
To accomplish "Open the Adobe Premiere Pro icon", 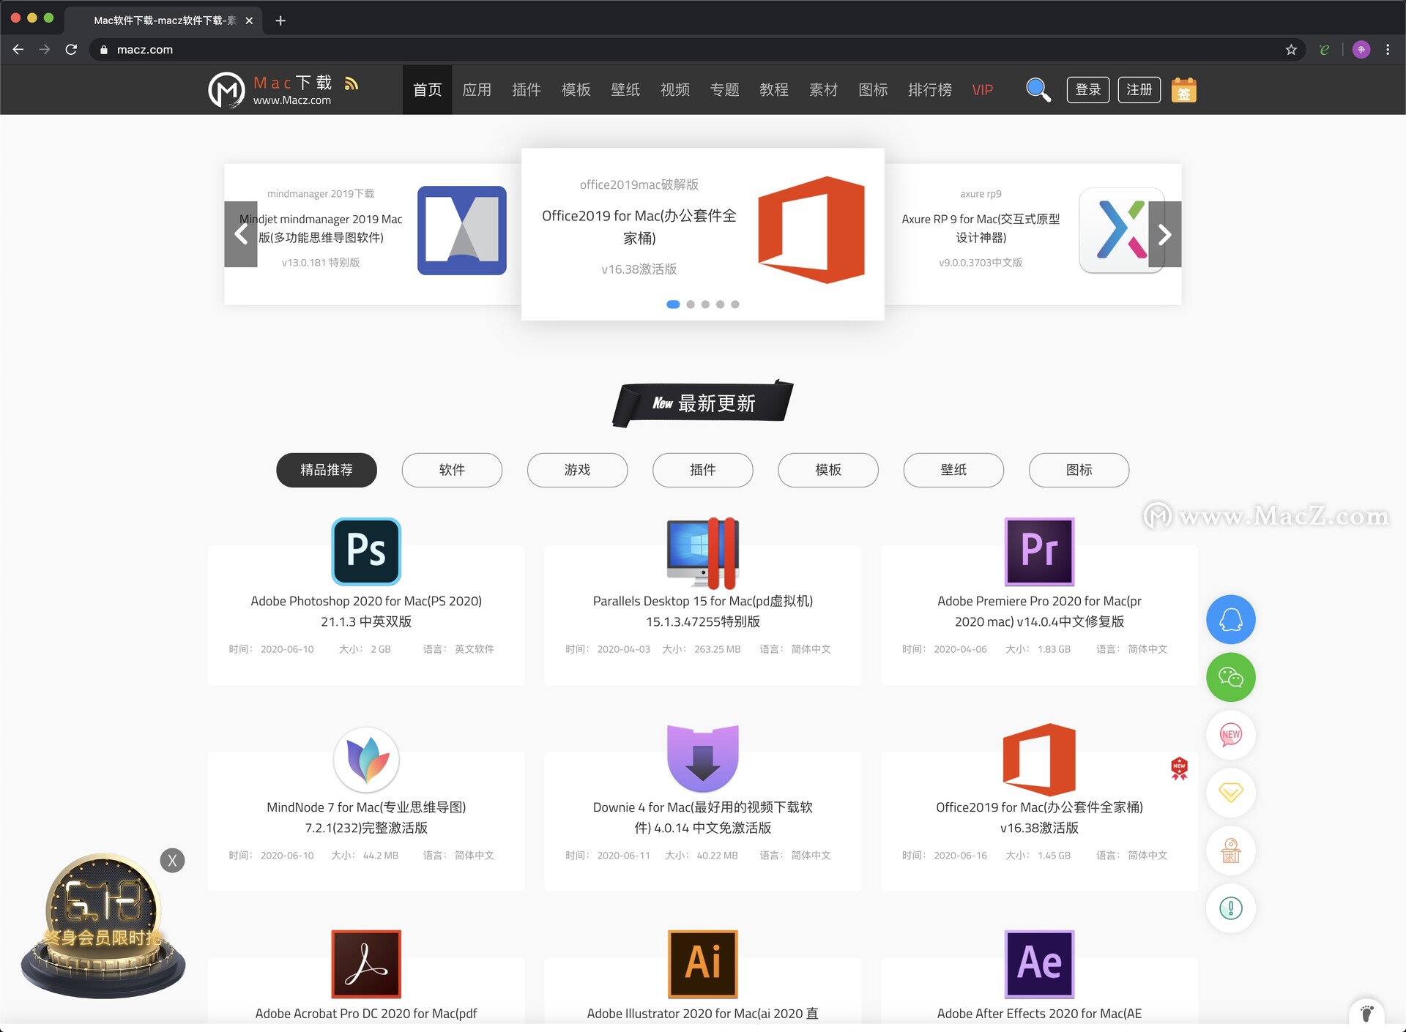I will pos(1039,551).
